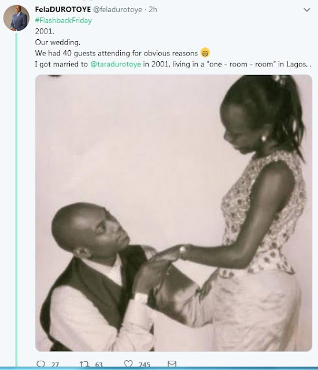The width and height of the screenshot is (318, 370).
Task: Click the "2001." line of the tweet
Action: [x=45, y=31]
